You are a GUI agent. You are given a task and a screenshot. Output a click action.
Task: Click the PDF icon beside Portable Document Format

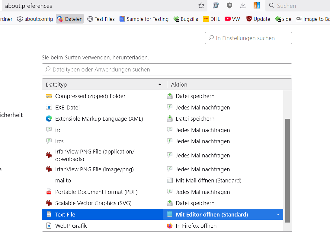tap(49, 192)
